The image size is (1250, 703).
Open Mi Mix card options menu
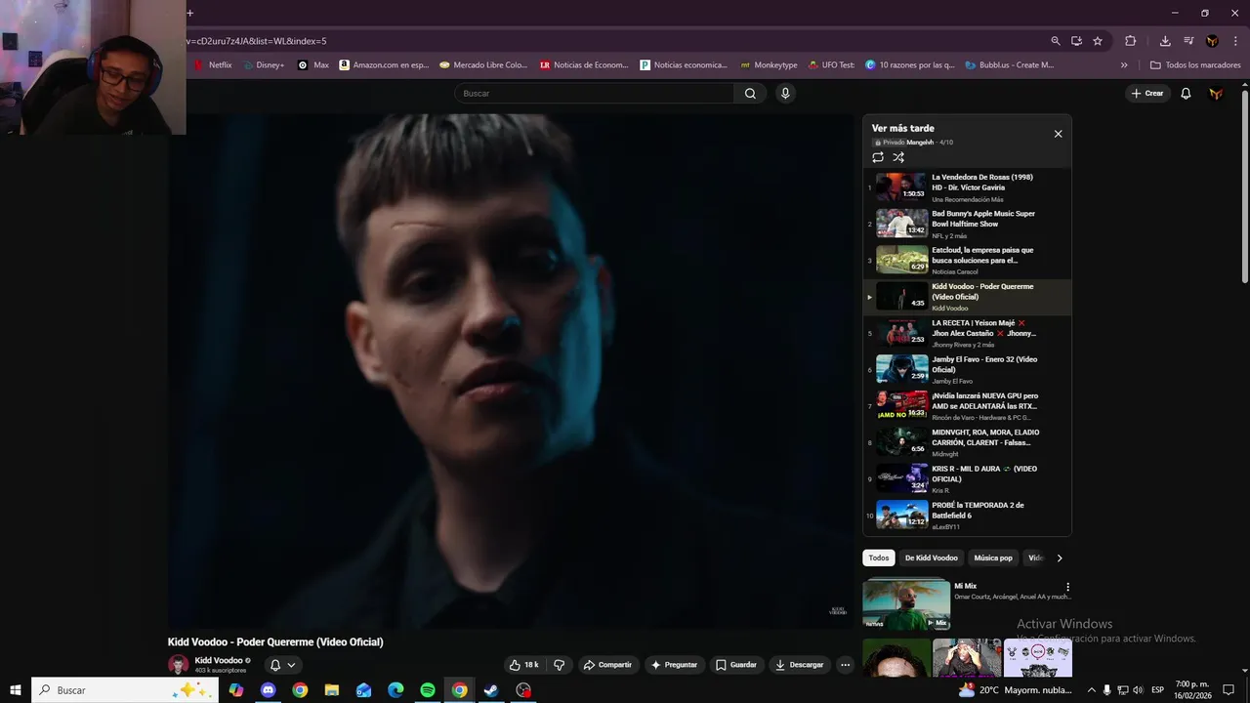click(1067, 588)
